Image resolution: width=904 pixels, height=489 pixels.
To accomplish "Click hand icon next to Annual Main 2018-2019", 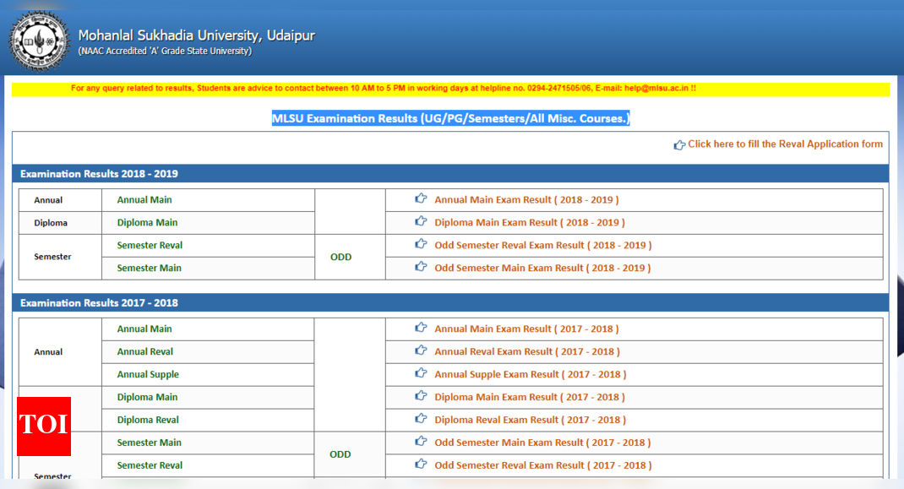I will click(421, 199).
